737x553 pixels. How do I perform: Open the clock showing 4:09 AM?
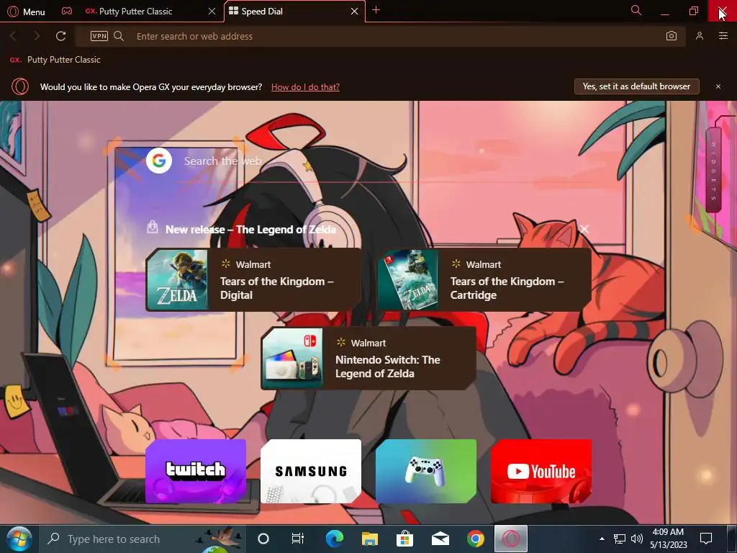coord(668,539)
